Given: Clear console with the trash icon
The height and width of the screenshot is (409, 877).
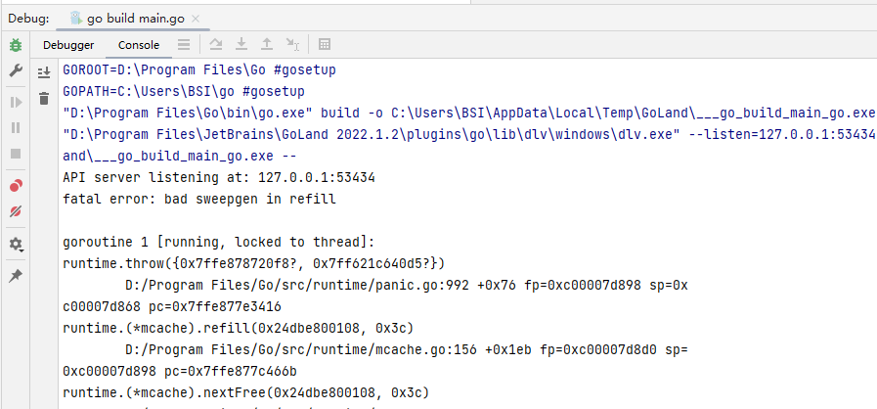Looking at the screenshot, I should [x=43, y=98].
